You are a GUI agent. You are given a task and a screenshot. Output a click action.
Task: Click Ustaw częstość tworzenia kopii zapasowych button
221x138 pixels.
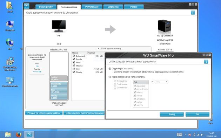[x=84, y=113]
